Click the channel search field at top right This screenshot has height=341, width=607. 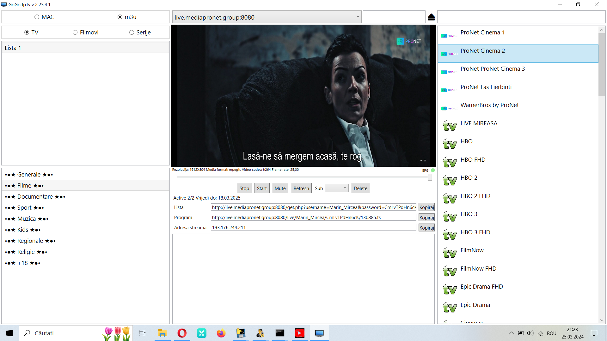pyautogui.click(x=521, y=17)
